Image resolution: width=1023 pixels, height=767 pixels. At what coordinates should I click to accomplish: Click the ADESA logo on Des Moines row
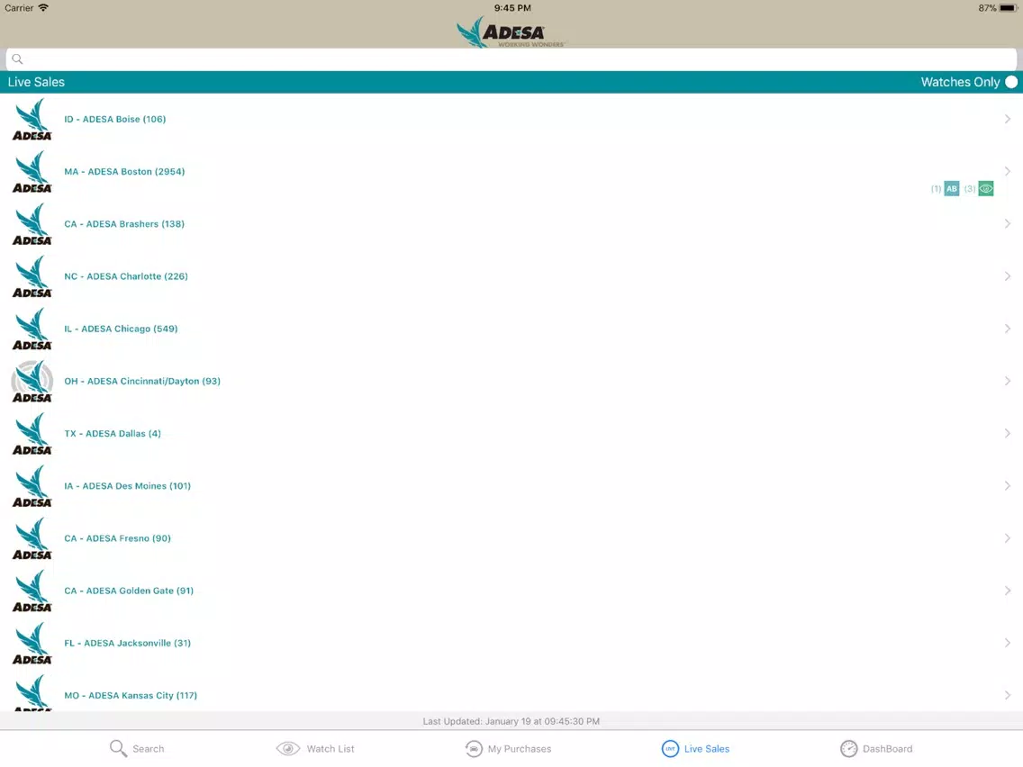tap(32, 486)
